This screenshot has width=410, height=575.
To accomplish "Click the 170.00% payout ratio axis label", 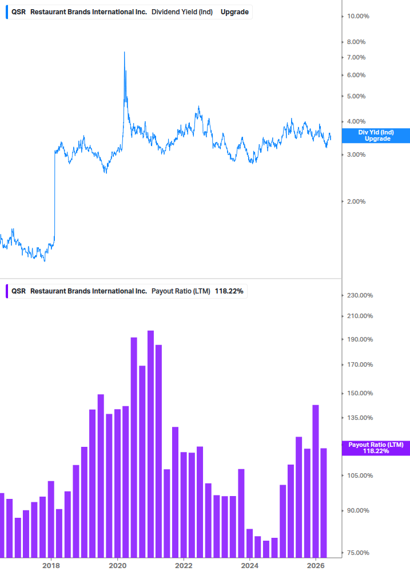I will (x=360, y=365).
